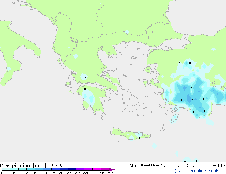Select the 45–50 mm legend swatch
The width and height of the screenshot is (226, 174).
pyautogui.click(x=105, y=169)
